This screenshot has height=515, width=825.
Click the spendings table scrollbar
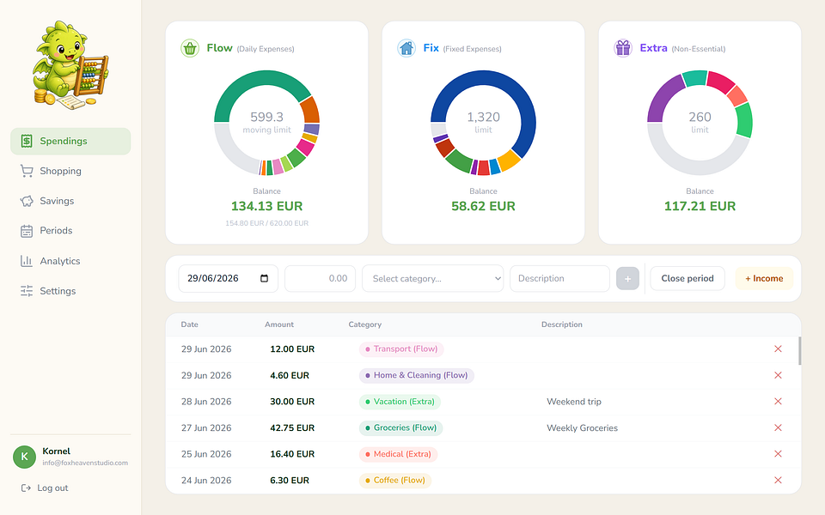(x=800, y=351)
